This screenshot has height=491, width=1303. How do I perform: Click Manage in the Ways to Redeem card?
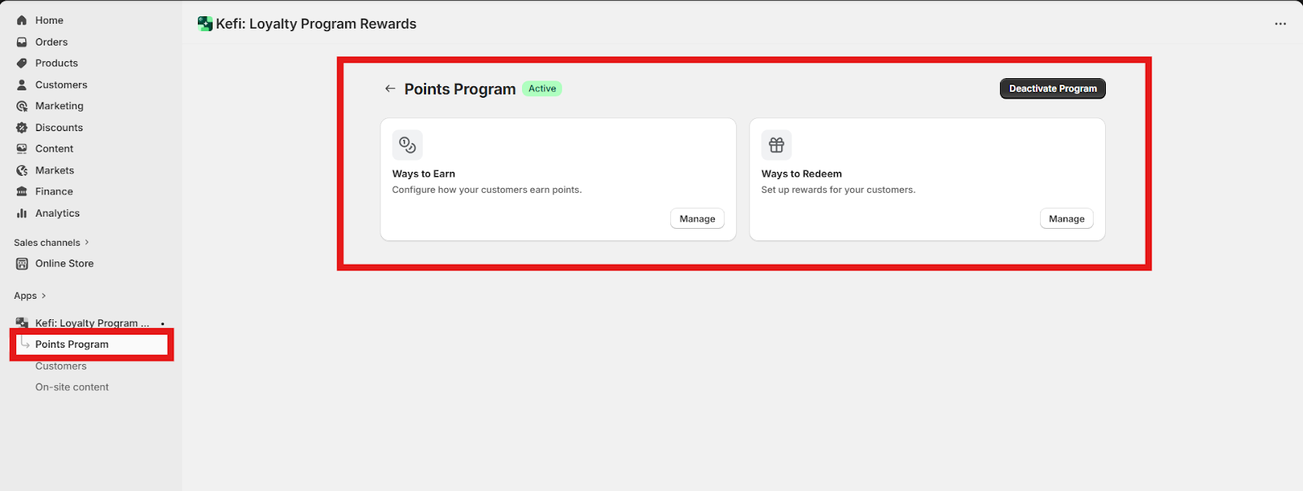1067,219
